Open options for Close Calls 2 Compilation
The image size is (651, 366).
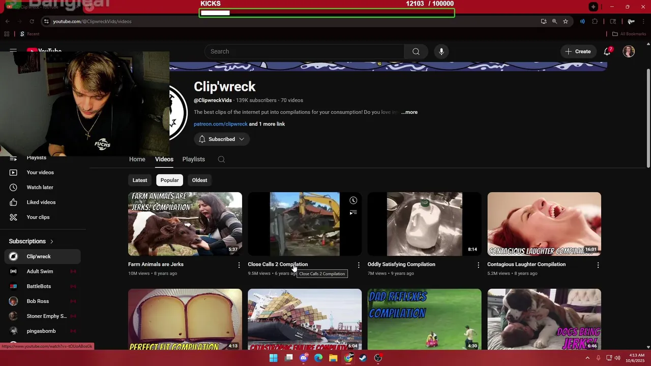[x=359, y=265]
